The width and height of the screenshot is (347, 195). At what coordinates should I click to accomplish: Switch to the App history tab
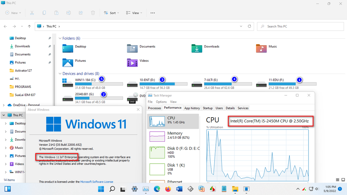tap(192, 108)
